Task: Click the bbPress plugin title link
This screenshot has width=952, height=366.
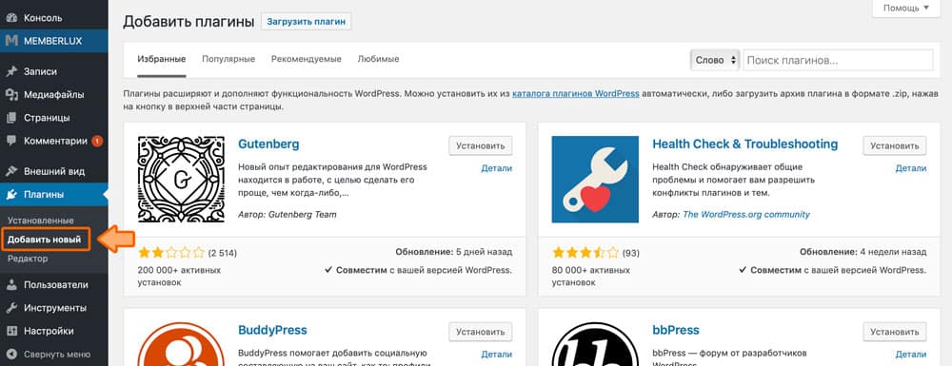Action: 676,330
